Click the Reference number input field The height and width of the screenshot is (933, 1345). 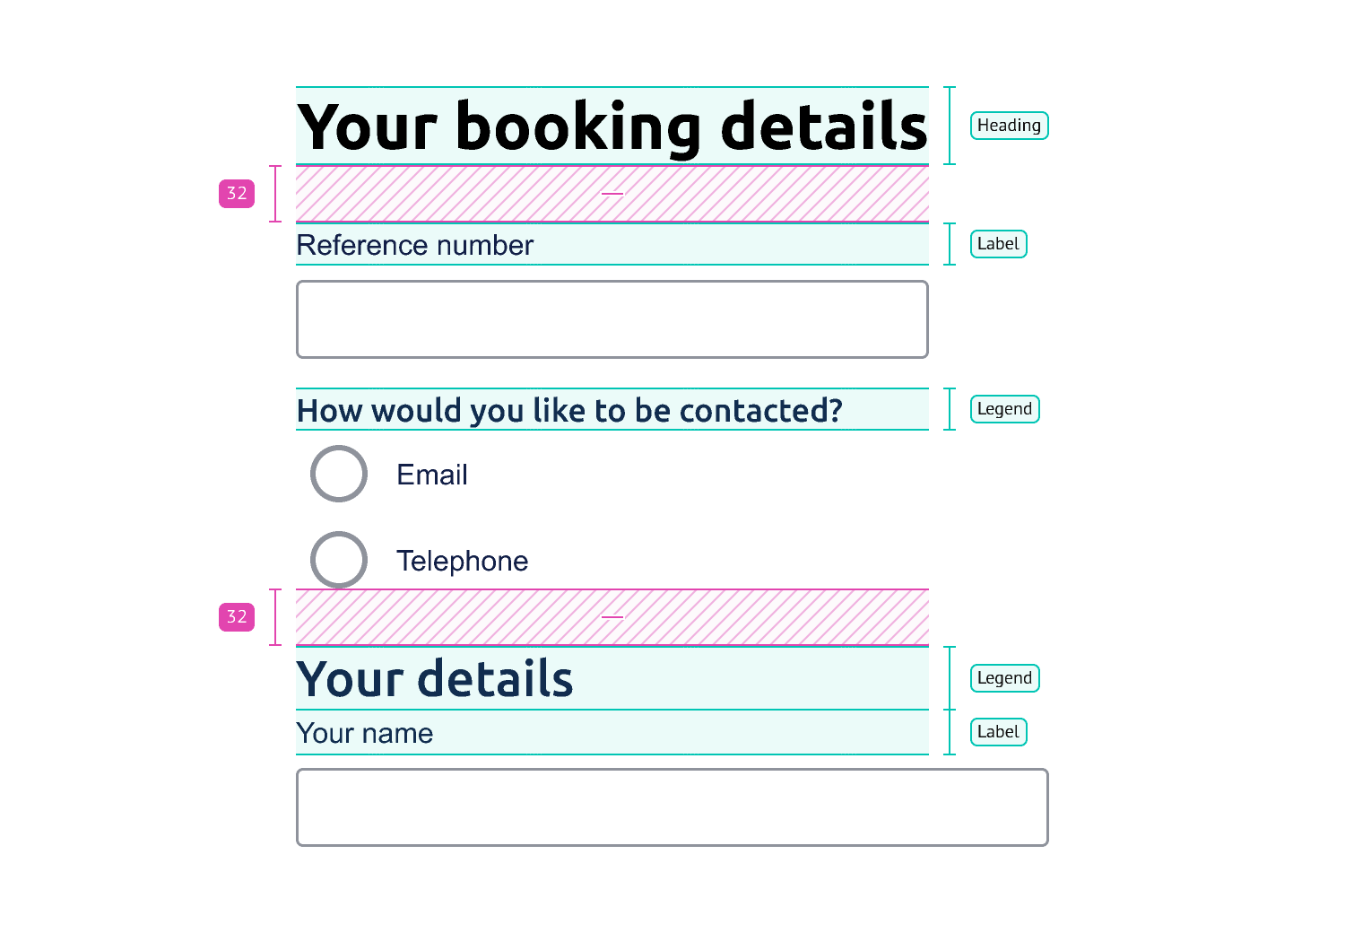[612, 318]
